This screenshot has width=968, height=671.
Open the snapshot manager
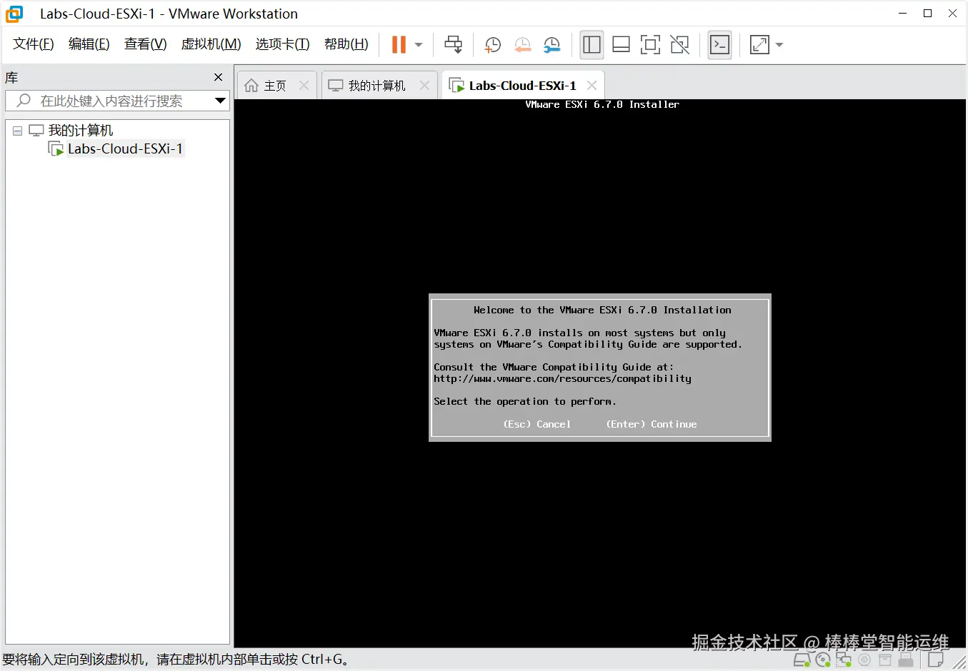tap(552, 45)
